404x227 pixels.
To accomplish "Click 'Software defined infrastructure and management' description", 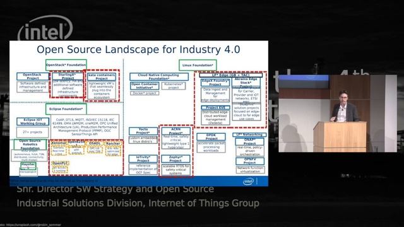I will (33, 87).
